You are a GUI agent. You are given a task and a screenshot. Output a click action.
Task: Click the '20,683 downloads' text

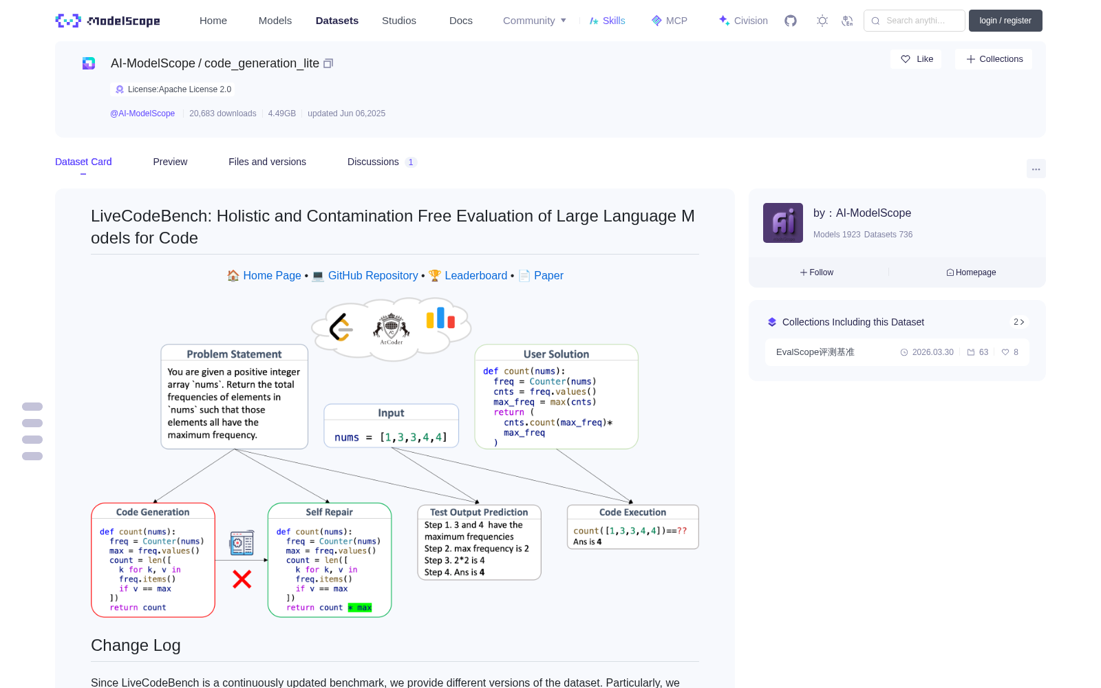tap(222, 114)
